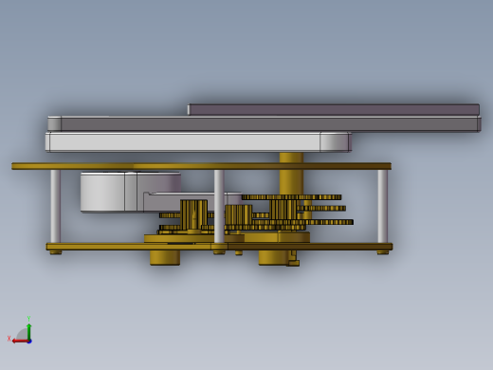This screenshot has height=370, width=493.
Task: Select the upper brass plate
Action: [201, 166]
